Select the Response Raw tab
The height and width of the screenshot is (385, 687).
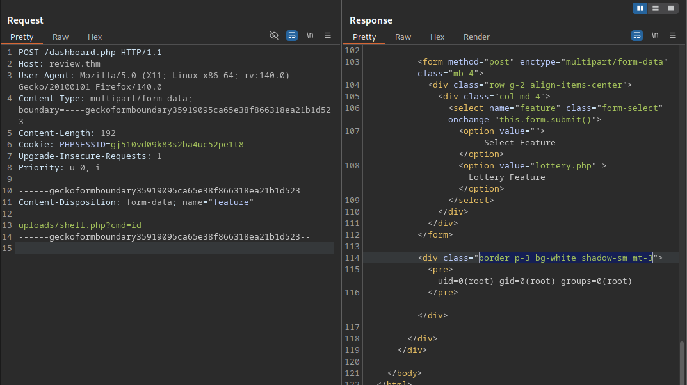(403, 37)
